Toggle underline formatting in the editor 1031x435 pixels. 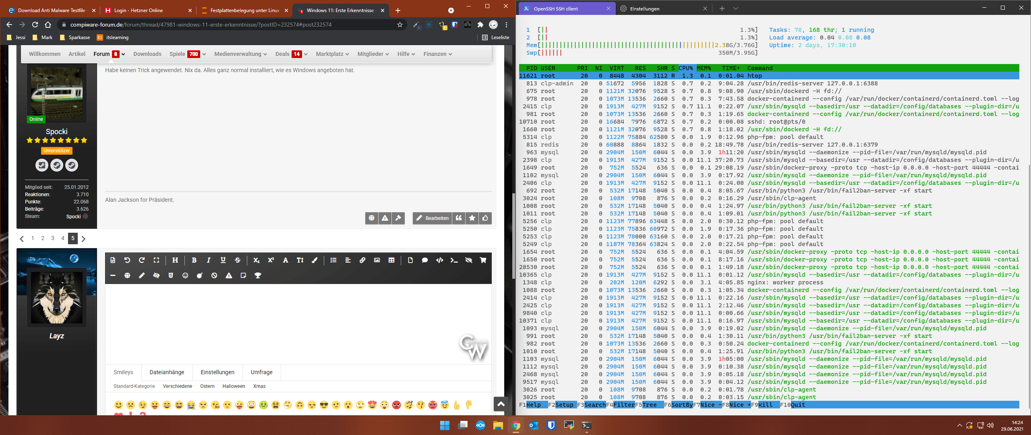tap(223, 260)
